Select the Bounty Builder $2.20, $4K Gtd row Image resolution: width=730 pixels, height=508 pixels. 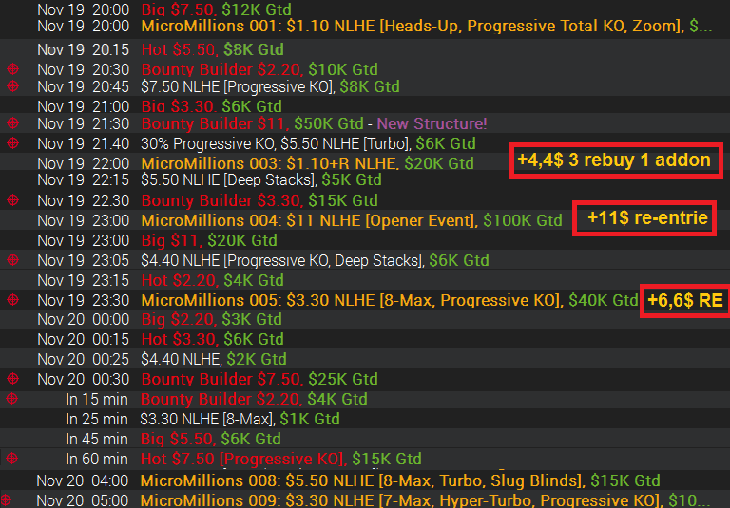coord(365,399)
